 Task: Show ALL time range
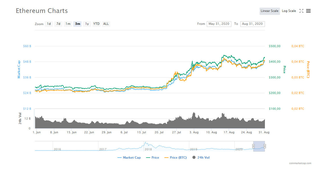point(106,24)
